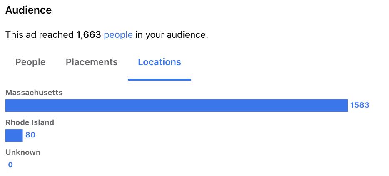Select the Locations tab
Screen dimensions: 389x176
coord(159,62)
